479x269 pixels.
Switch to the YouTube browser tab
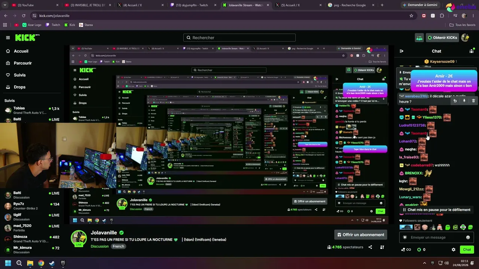tap(34, 5)
